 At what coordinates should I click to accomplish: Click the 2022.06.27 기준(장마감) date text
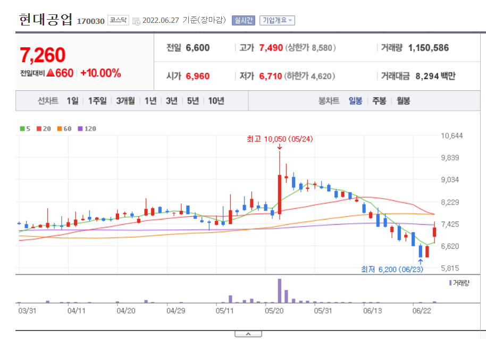184,20
